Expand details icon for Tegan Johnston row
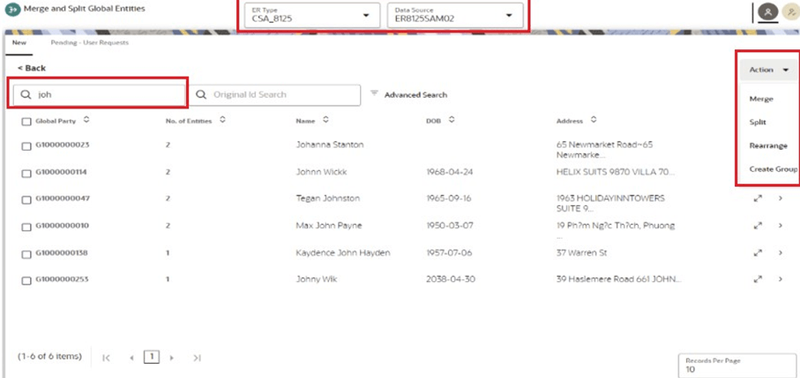The image size is (800, 378). pyautogui.click(x=758, y=198)
